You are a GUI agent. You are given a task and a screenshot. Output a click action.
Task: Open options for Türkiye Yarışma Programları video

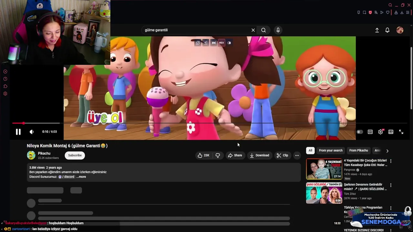(x=391, y=208)
